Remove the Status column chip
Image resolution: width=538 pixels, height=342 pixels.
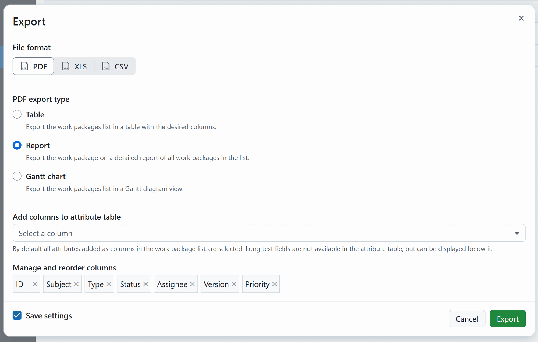[146, 284]
